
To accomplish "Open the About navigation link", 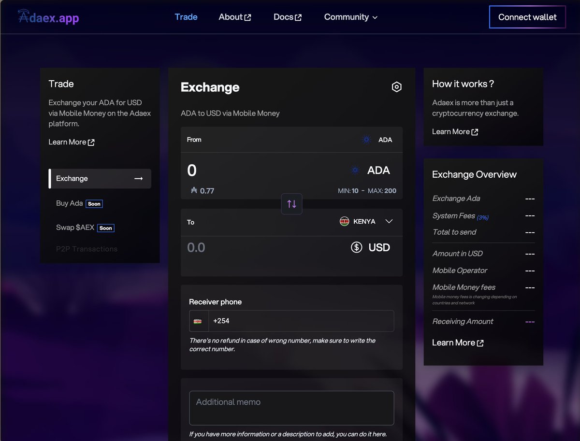I will (x=235, y=17).
